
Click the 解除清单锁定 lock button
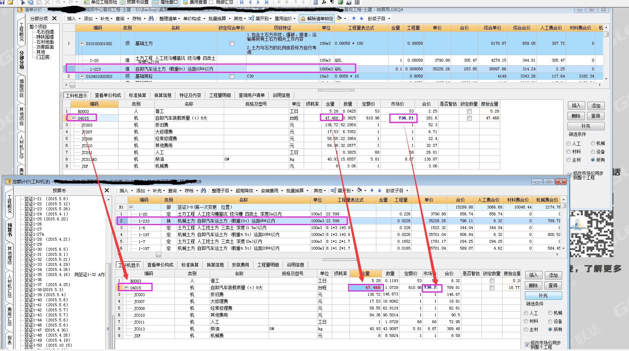(317, 18)
